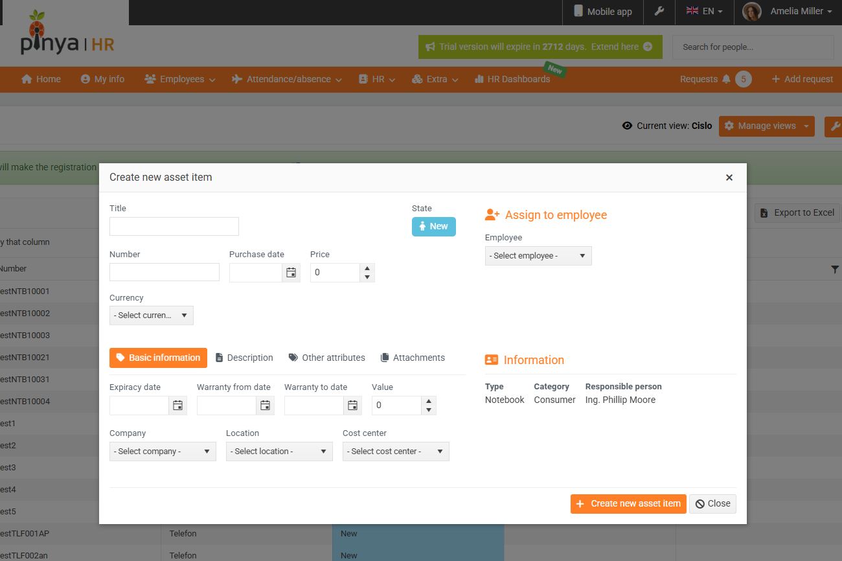
Task: Switch to the Description tab
Action: click(x=244, y=358)
